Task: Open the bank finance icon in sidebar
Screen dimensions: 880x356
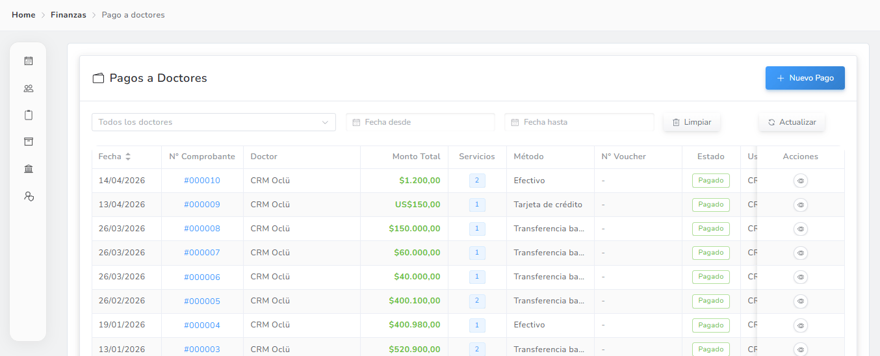Action: pyautogui.click(x=28, y=169)
